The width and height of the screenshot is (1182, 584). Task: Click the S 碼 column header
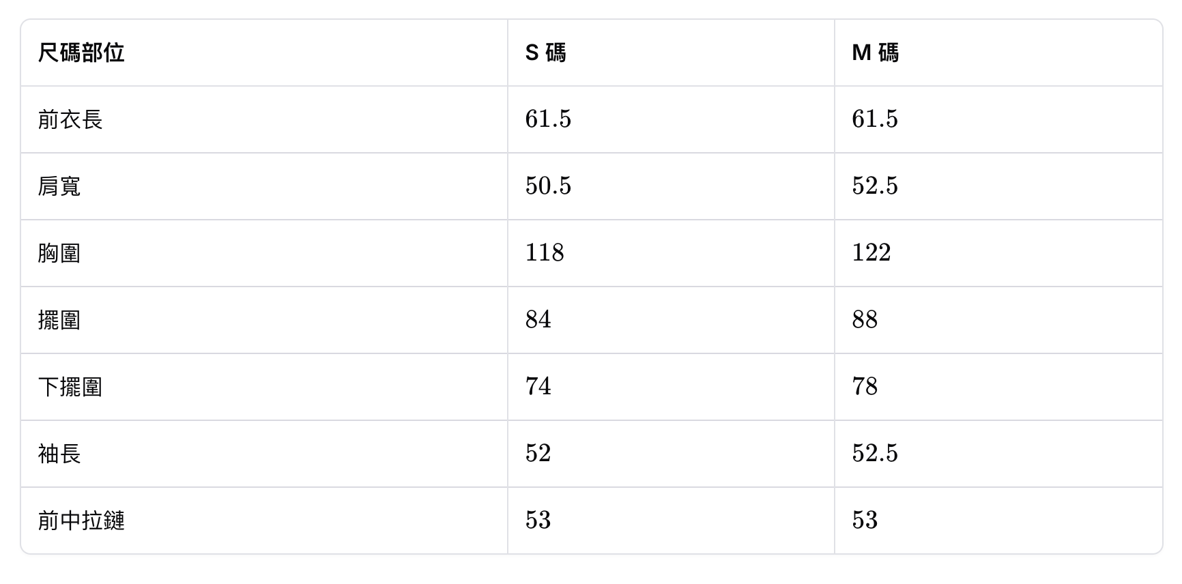tap(545, 53)
